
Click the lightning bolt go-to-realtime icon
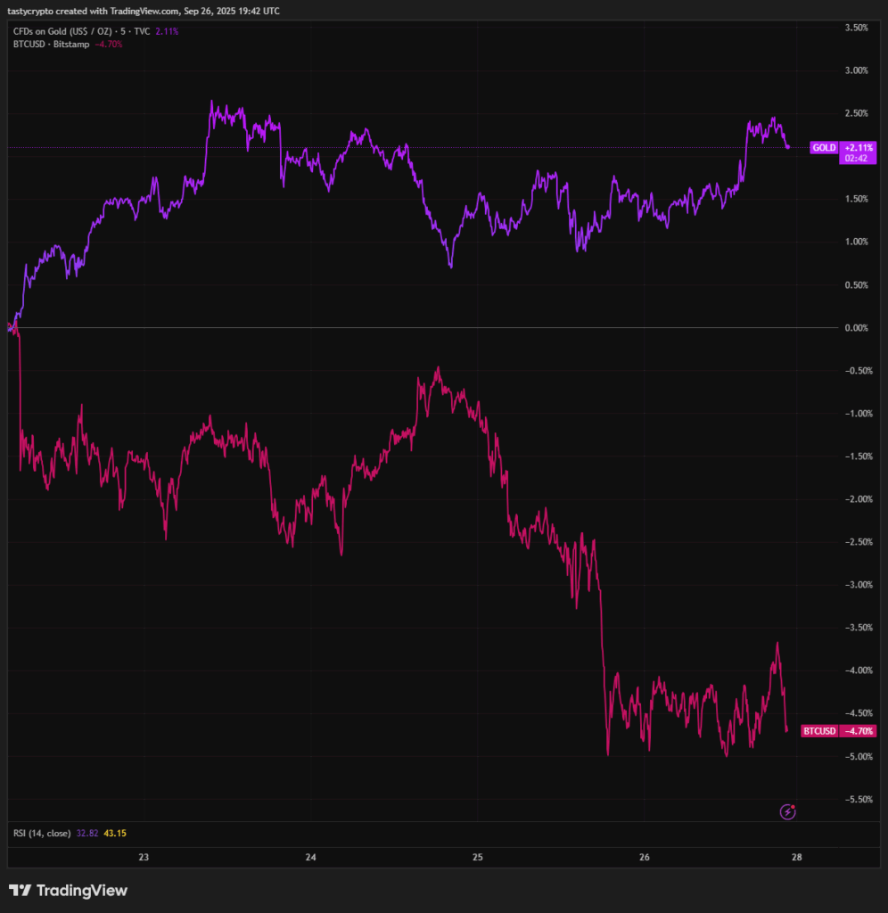[787, 811]
